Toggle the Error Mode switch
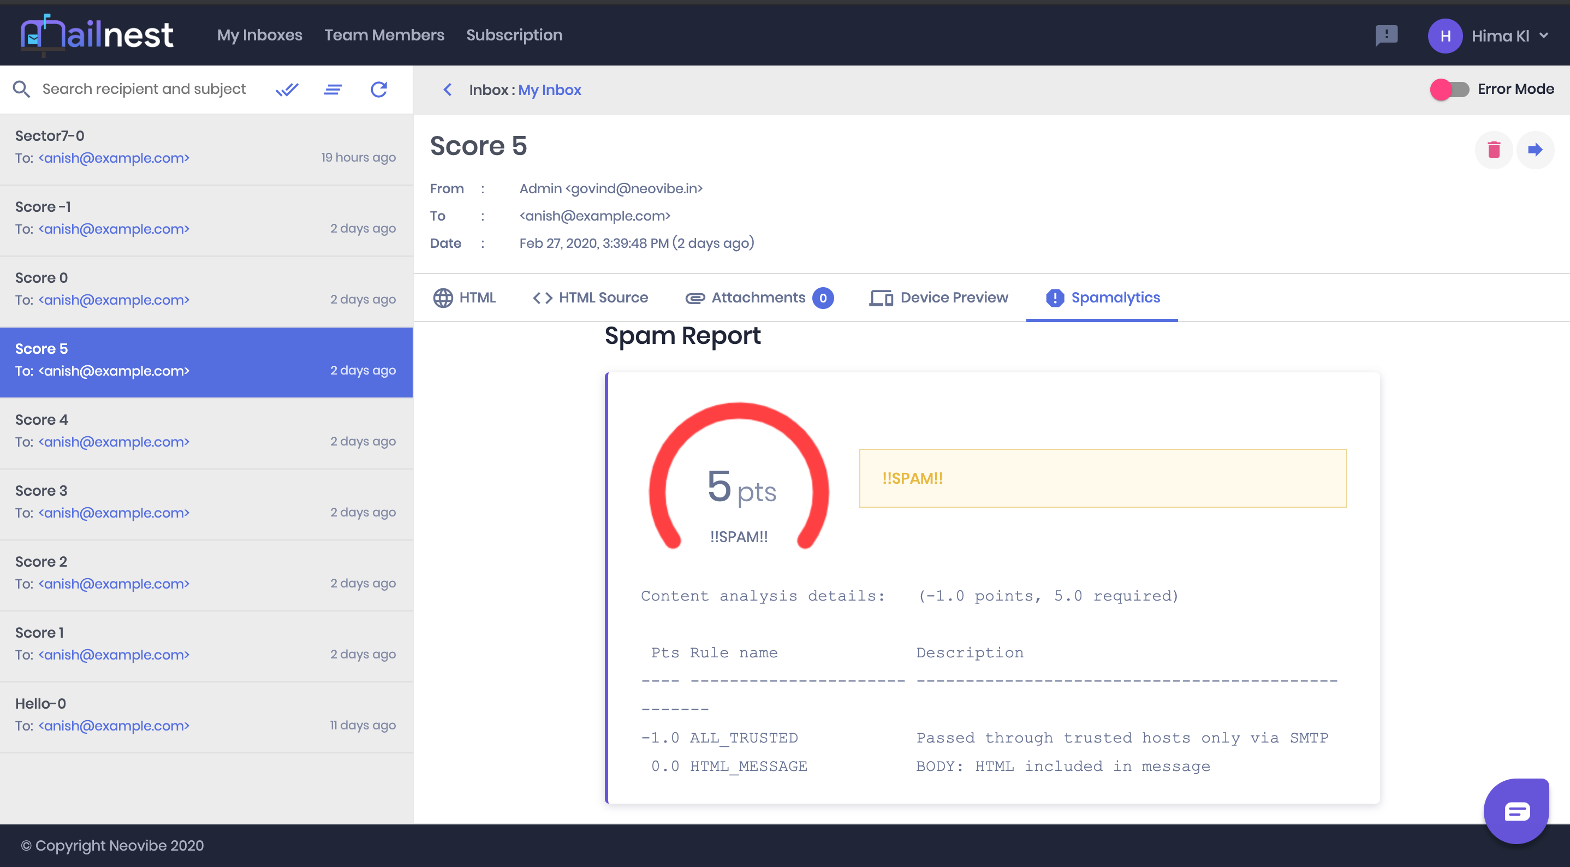Viewport: 1570px width, 867px height. point(1449,90)
